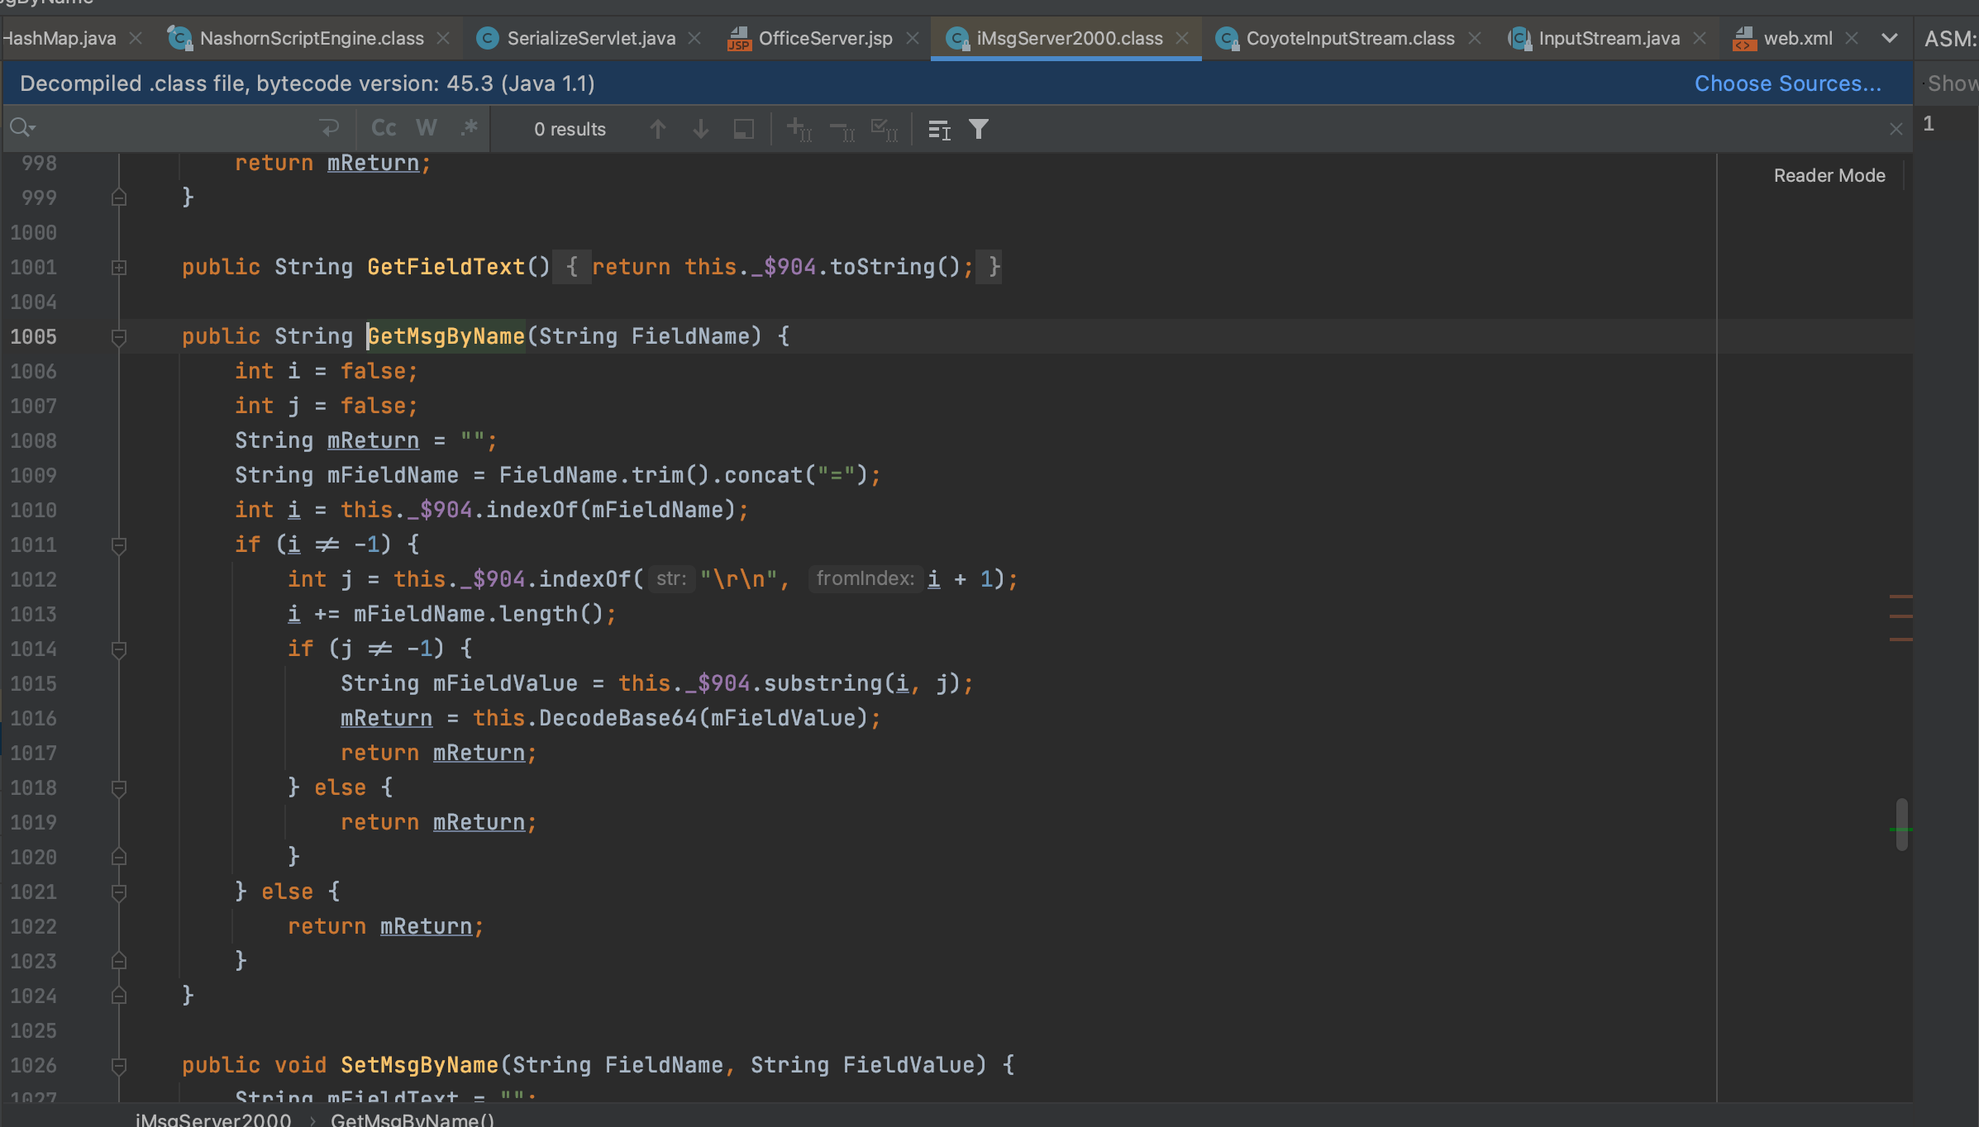The width and height of the screenshot is (1979, 1127).
Task: Insert new line in search field
Action: pos(329,128)
